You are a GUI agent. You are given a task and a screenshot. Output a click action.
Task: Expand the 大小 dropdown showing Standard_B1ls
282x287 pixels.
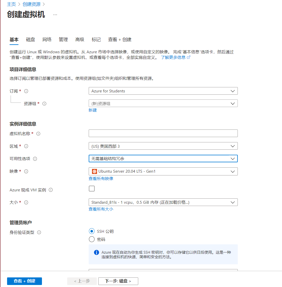point(163,202)
